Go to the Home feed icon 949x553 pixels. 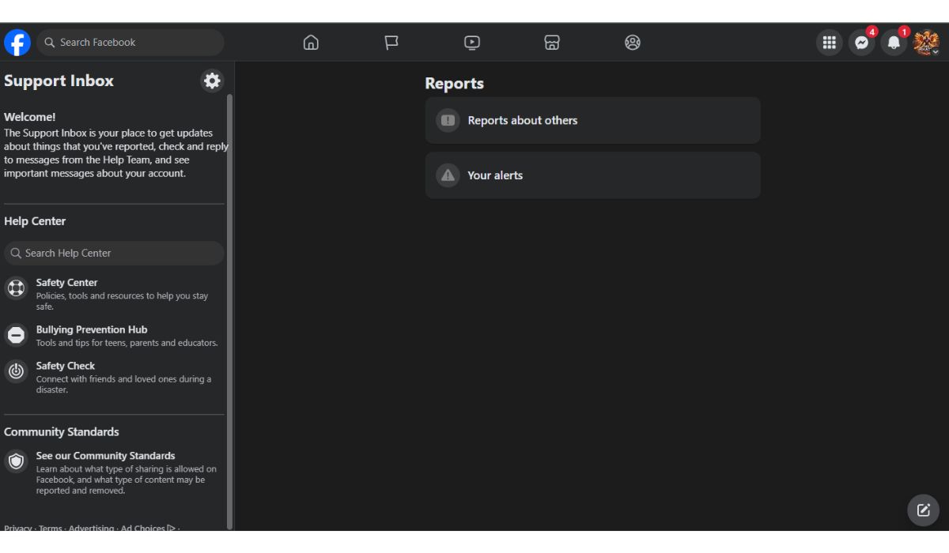click(311, 43)
